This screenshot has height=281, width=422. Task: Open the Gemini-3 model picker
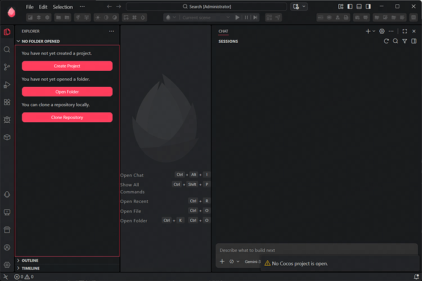253,261
